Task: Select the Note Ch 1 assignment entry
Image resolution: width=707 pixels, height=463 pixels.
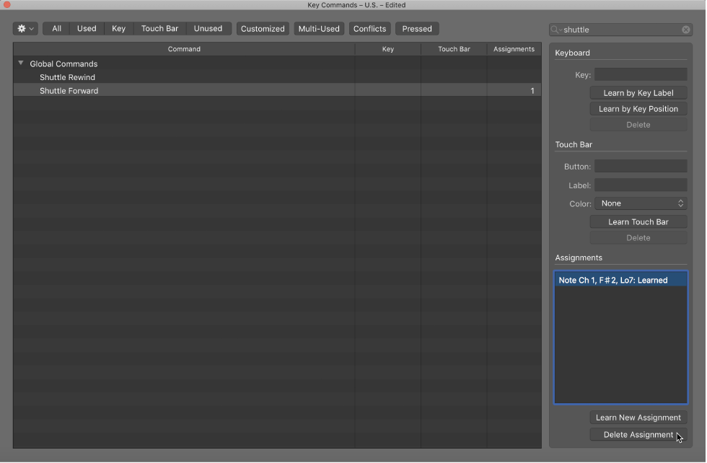Action: point(620,280)
